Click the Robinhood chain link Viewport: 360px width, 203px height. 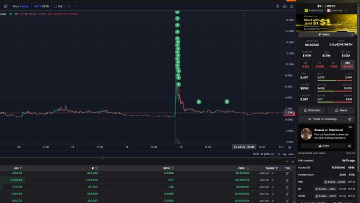[314, 11]
